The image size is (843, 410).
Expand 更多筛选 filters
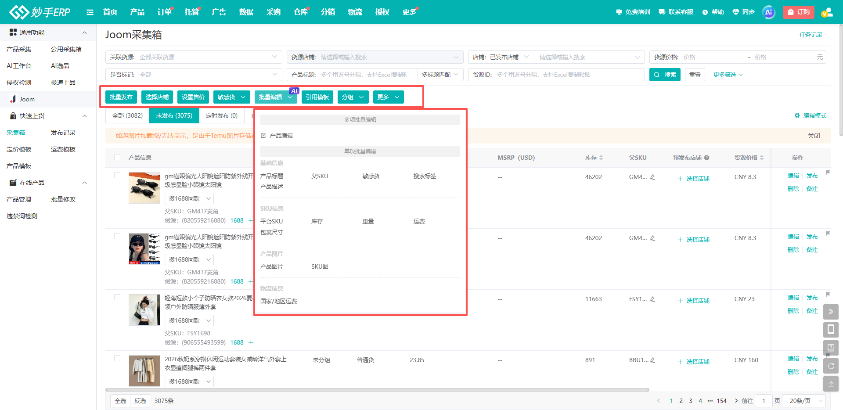pos(728,75)
